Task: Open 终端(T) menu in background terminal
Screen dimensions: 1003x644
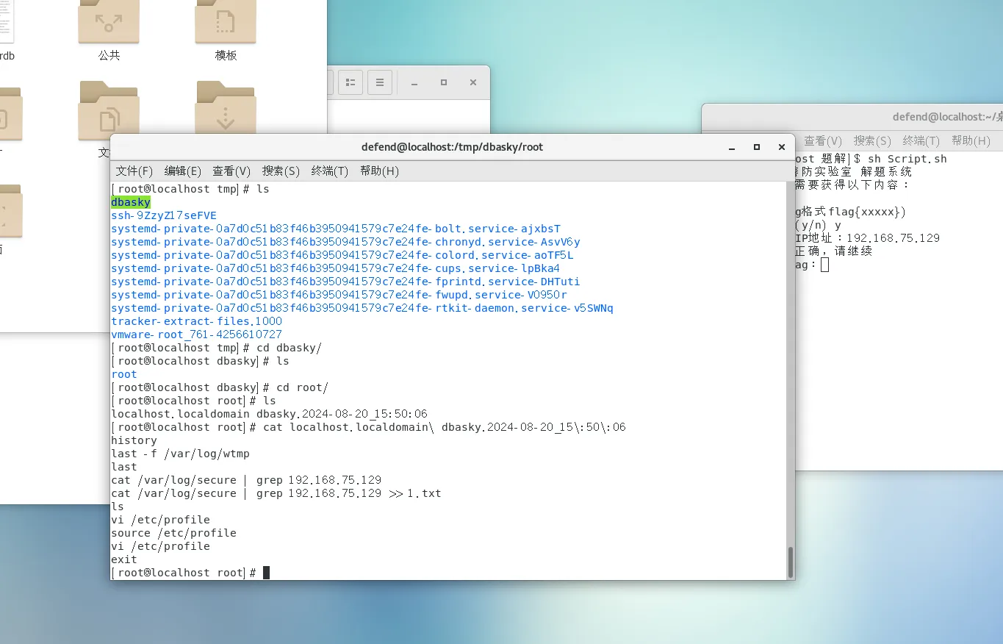Action: click(921, 140)
